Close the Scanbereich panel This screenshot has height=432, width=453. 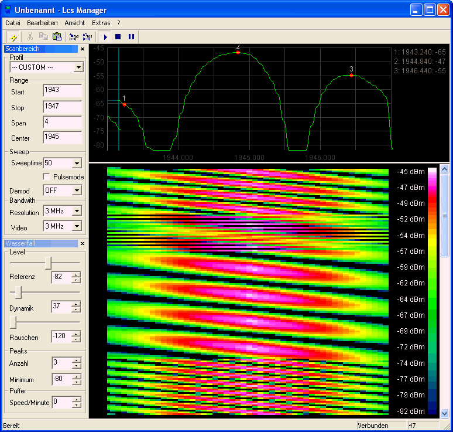[83, 49]
